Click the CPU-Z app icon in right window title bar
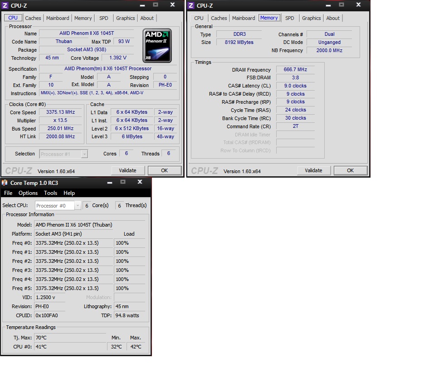Image resolution: width=434 pixels, height=387 pixels. 191,5
